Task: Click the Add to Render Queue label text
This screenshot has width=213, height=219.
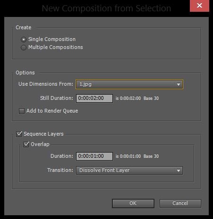Action: (x=52, y=111)
